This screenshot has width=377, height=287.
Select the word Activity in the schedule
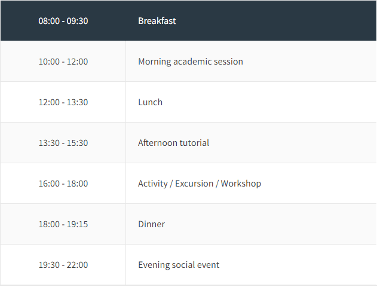point(153,184)
